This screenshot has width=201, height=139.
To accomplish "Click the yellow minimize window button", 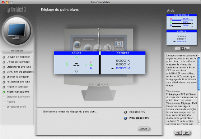I will 7,2.
